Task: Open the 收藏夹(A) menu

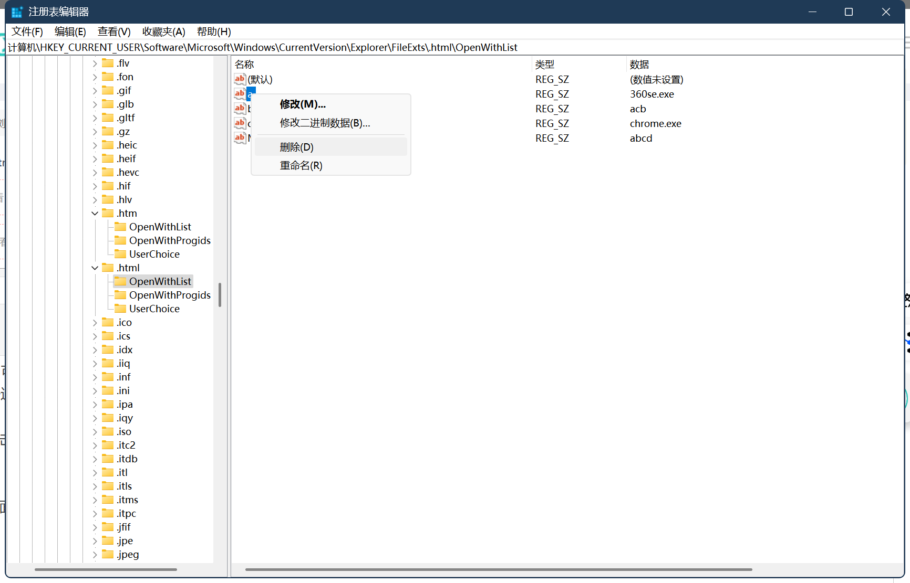Action: point(163,31)
